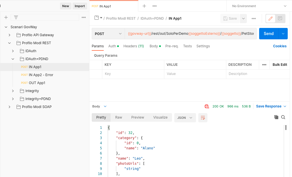Select the Preview response view
The height and width of the screenshot is (177, 292).
click(x=138, y=117)
